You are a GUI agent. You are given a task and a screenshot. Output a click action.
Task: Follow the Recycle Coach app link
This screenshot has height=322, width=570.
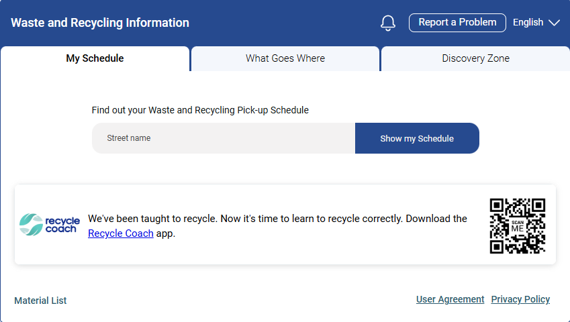(121, 233)
